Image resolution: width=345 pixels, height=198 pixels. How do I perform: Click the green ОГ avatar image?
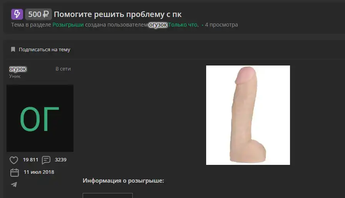[40, 118]
